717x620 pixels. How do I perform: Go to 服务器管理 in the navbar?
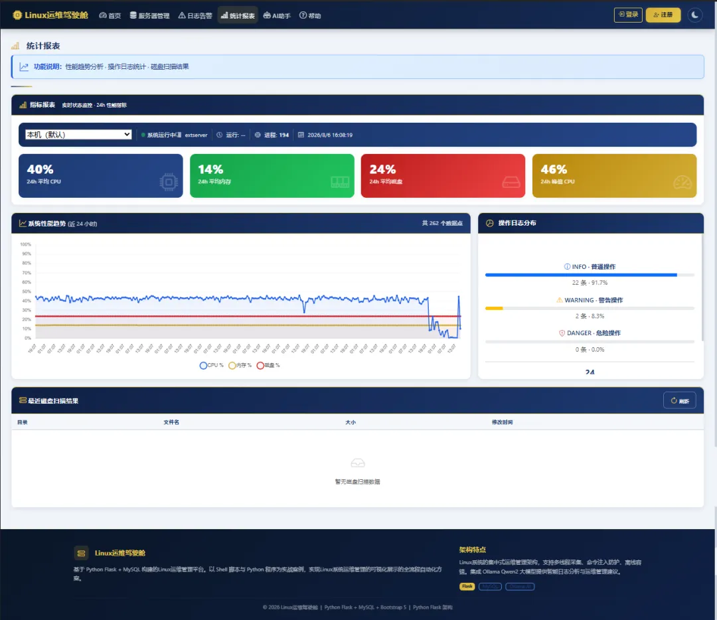(149, 15)
